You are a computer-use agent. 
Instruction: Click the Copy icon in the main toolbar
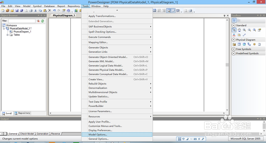[40, 11]
